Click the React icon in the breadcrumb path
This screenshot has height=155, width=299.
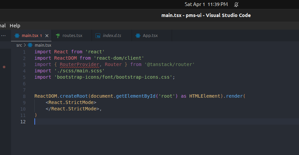pos(30,45)
